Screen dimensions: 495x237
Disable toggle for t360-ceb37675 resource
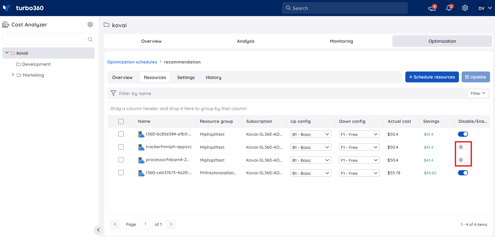(x=463, y=173)
